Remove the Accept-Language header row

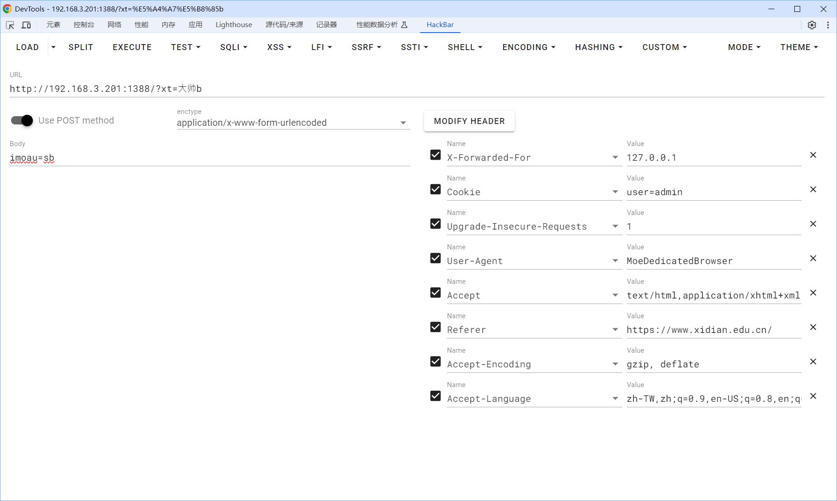point(813,396)
